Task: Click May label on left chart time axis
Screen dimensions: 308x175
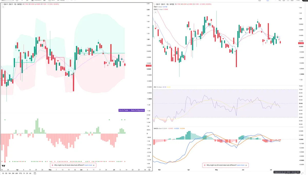Action: tap(50, 170)
